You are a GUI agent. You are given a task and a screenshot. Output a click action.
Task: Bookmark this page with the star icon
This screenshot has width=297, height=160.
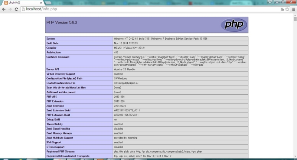(x=287, y=9)
